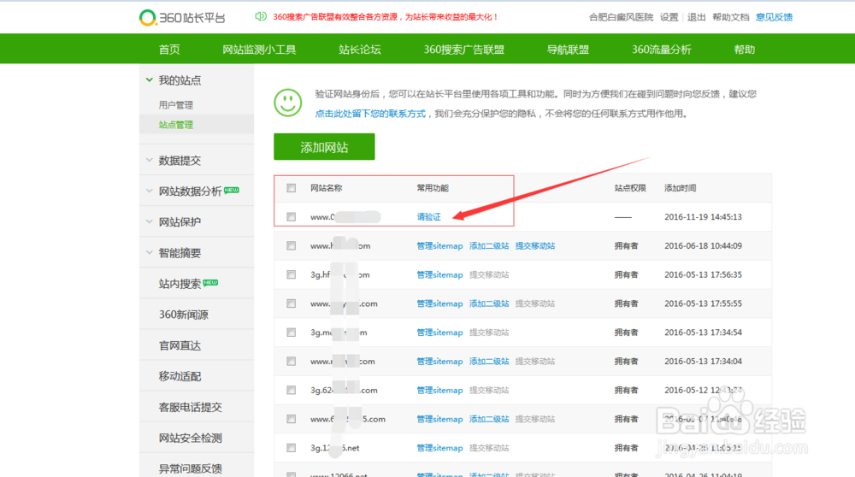Check the box for the 2016-05-13 17:55:55 row

pos(292,303)
